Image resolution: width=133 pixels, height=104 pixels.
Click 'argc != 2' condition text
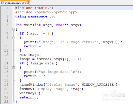click(x=40, y=34)
